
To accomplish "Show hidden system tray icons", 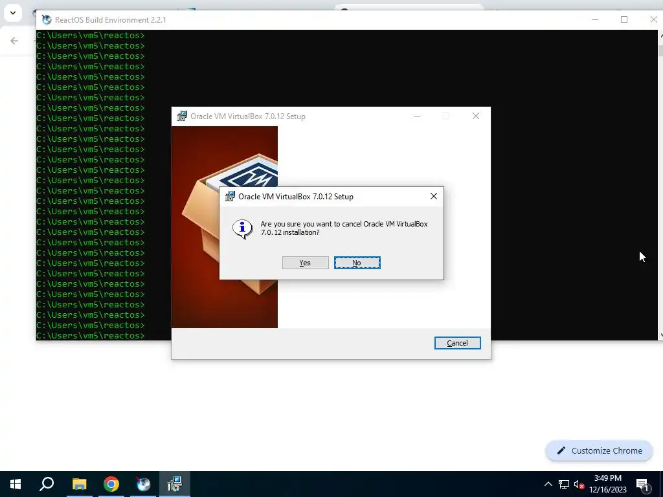I will tap(548, 484).
